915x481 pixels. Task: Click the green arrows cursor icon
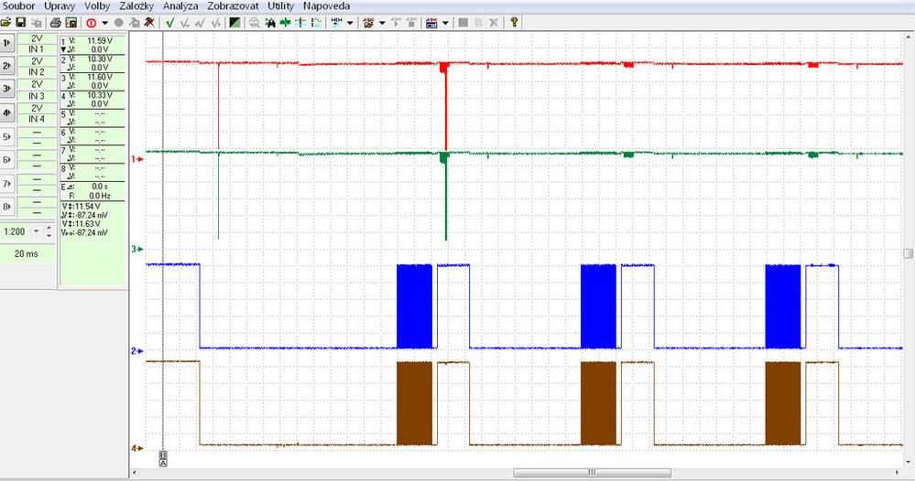(286, 23)
